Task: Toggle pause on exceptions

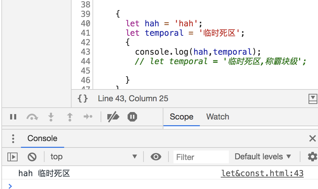Action: [132, 117]
